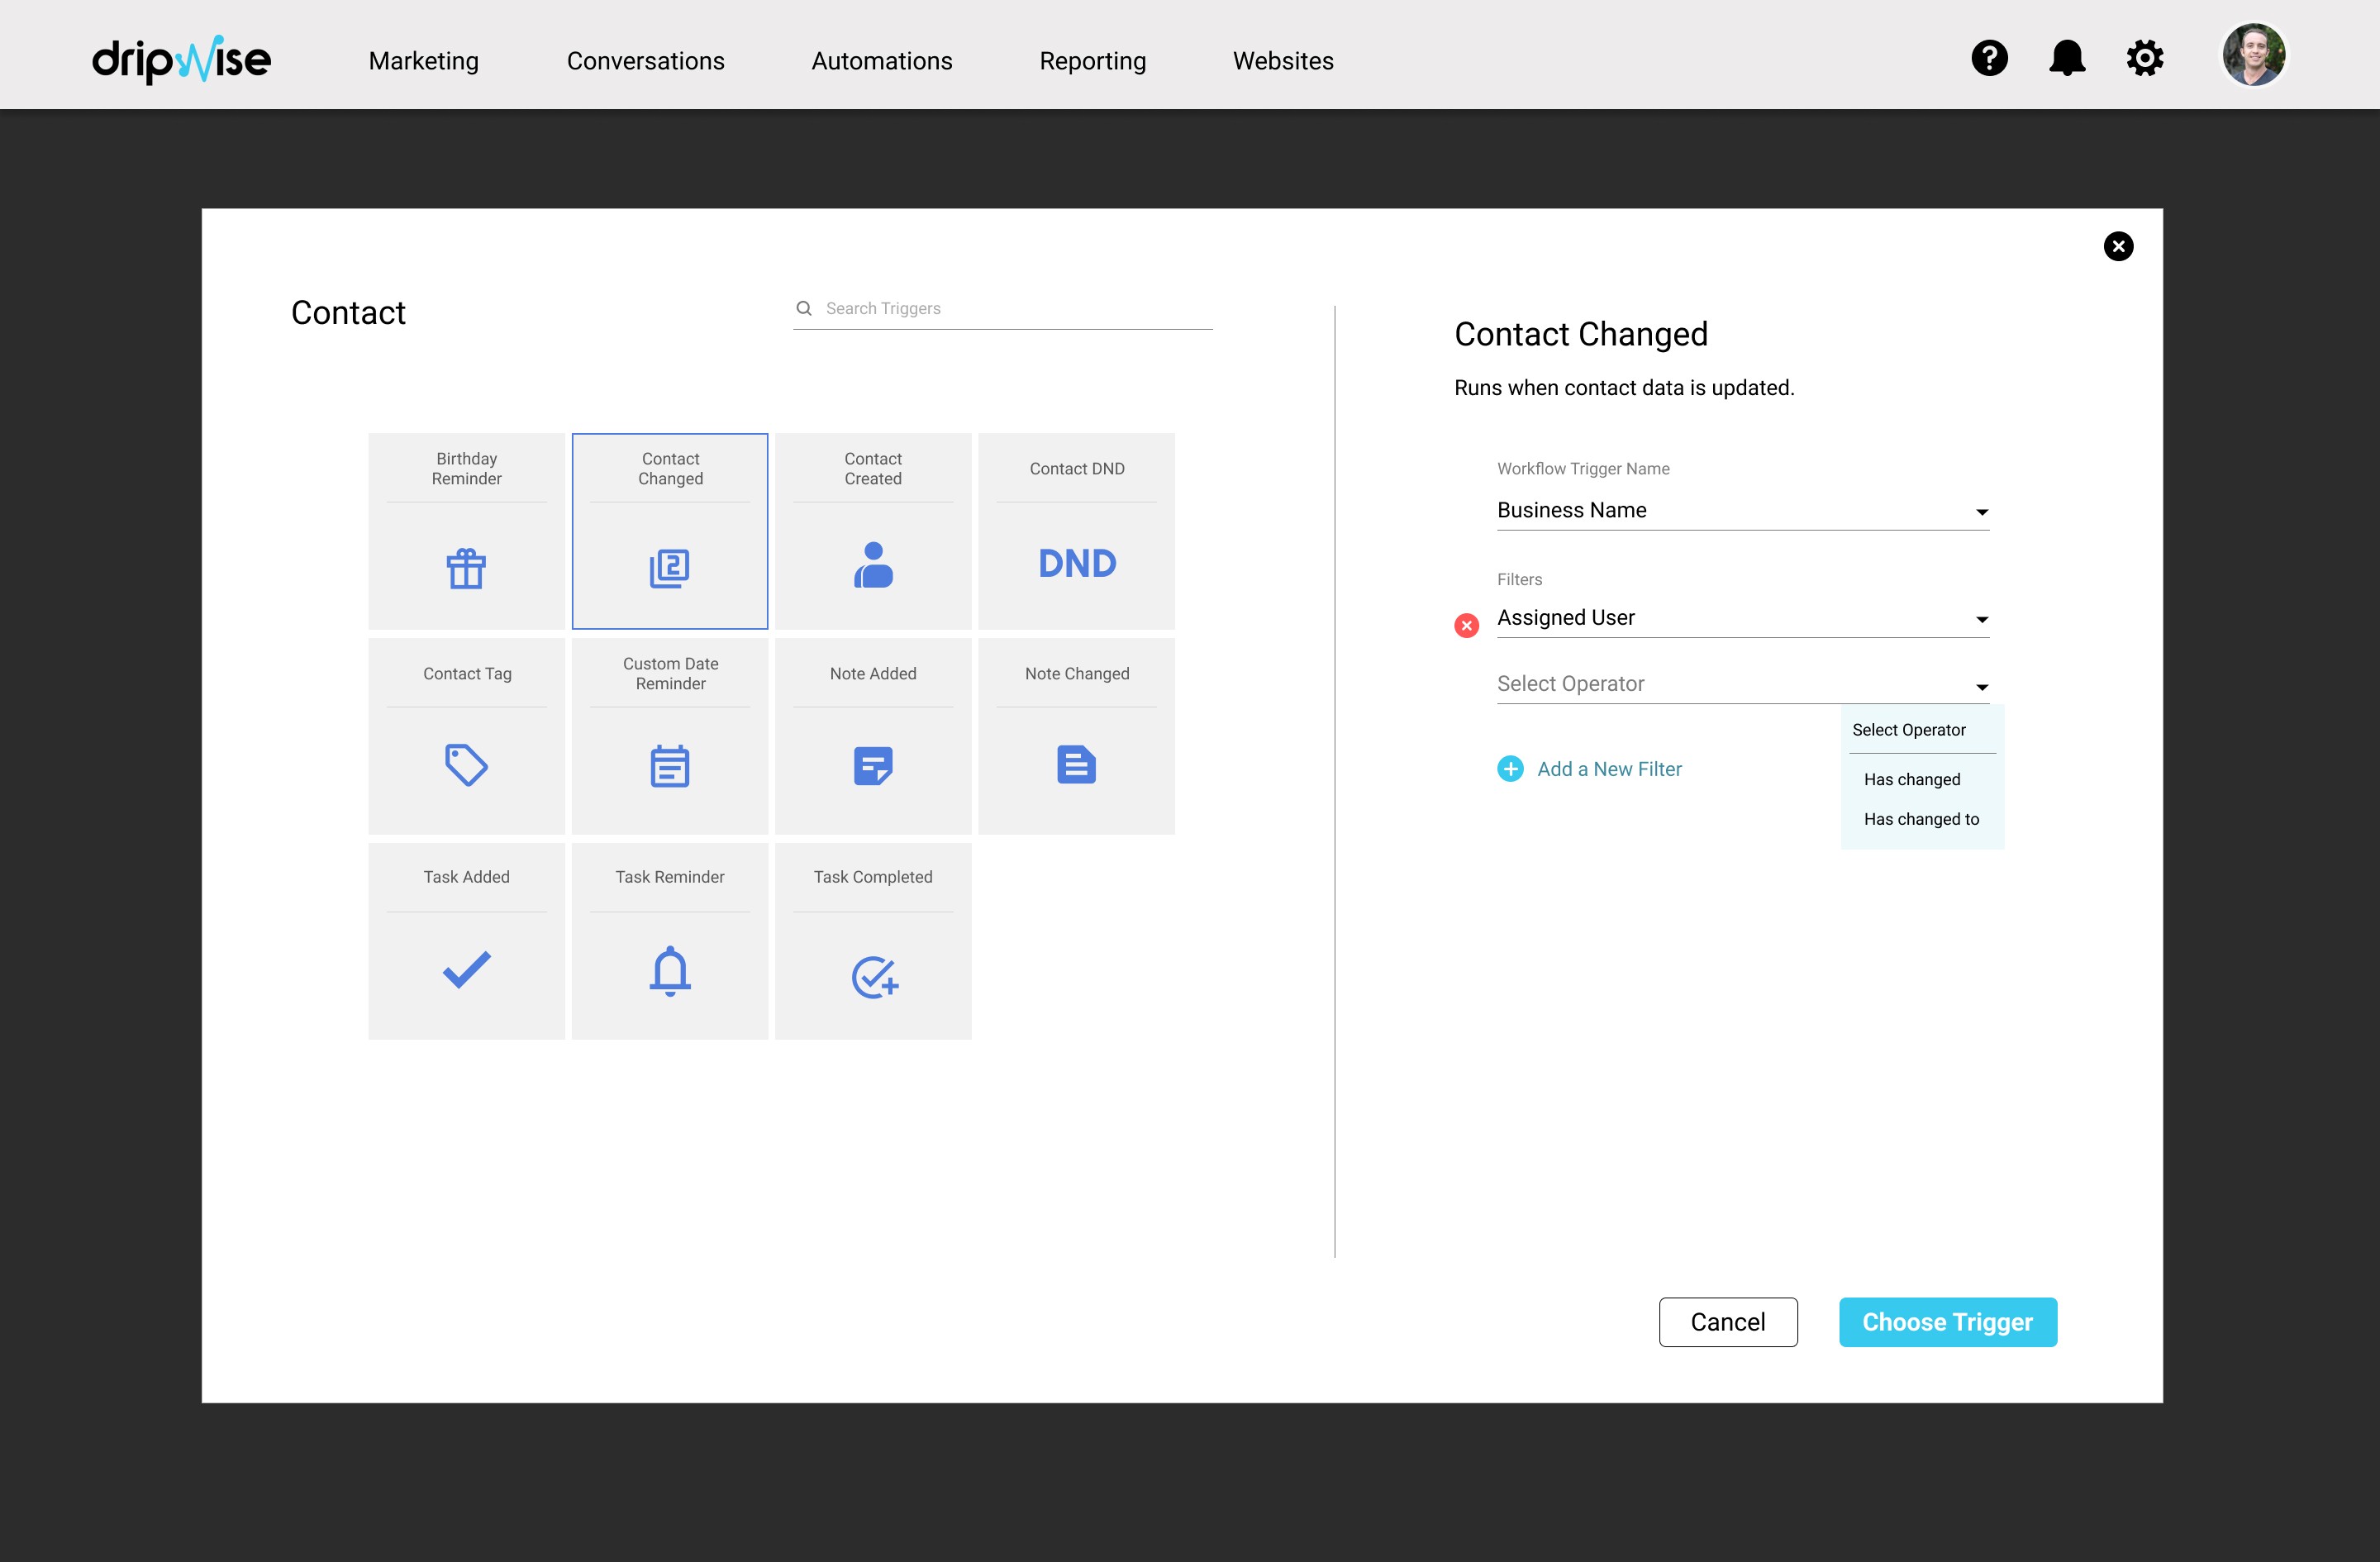The image size is (2380, 1562).
Task: Click the Choose Trigger button
Action: click(x=1946, y=1321)
